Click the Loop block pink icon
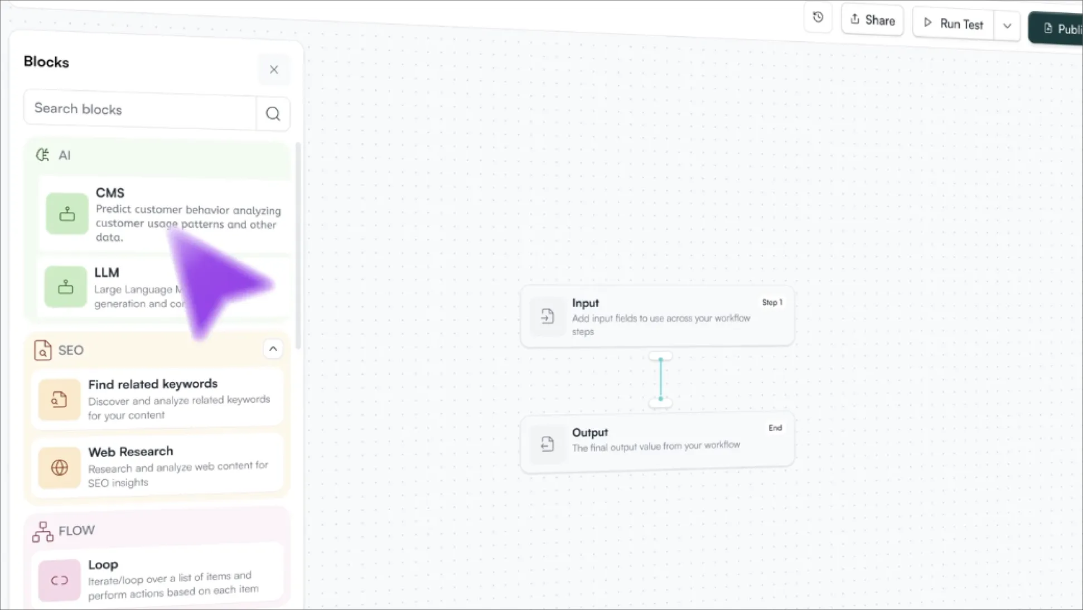 59,580
